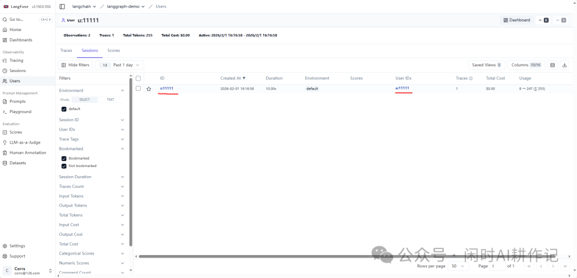The height and width of the screenshot is (278, 577).
Task: Click the Traces column info icon
Action: coord(471,78)
